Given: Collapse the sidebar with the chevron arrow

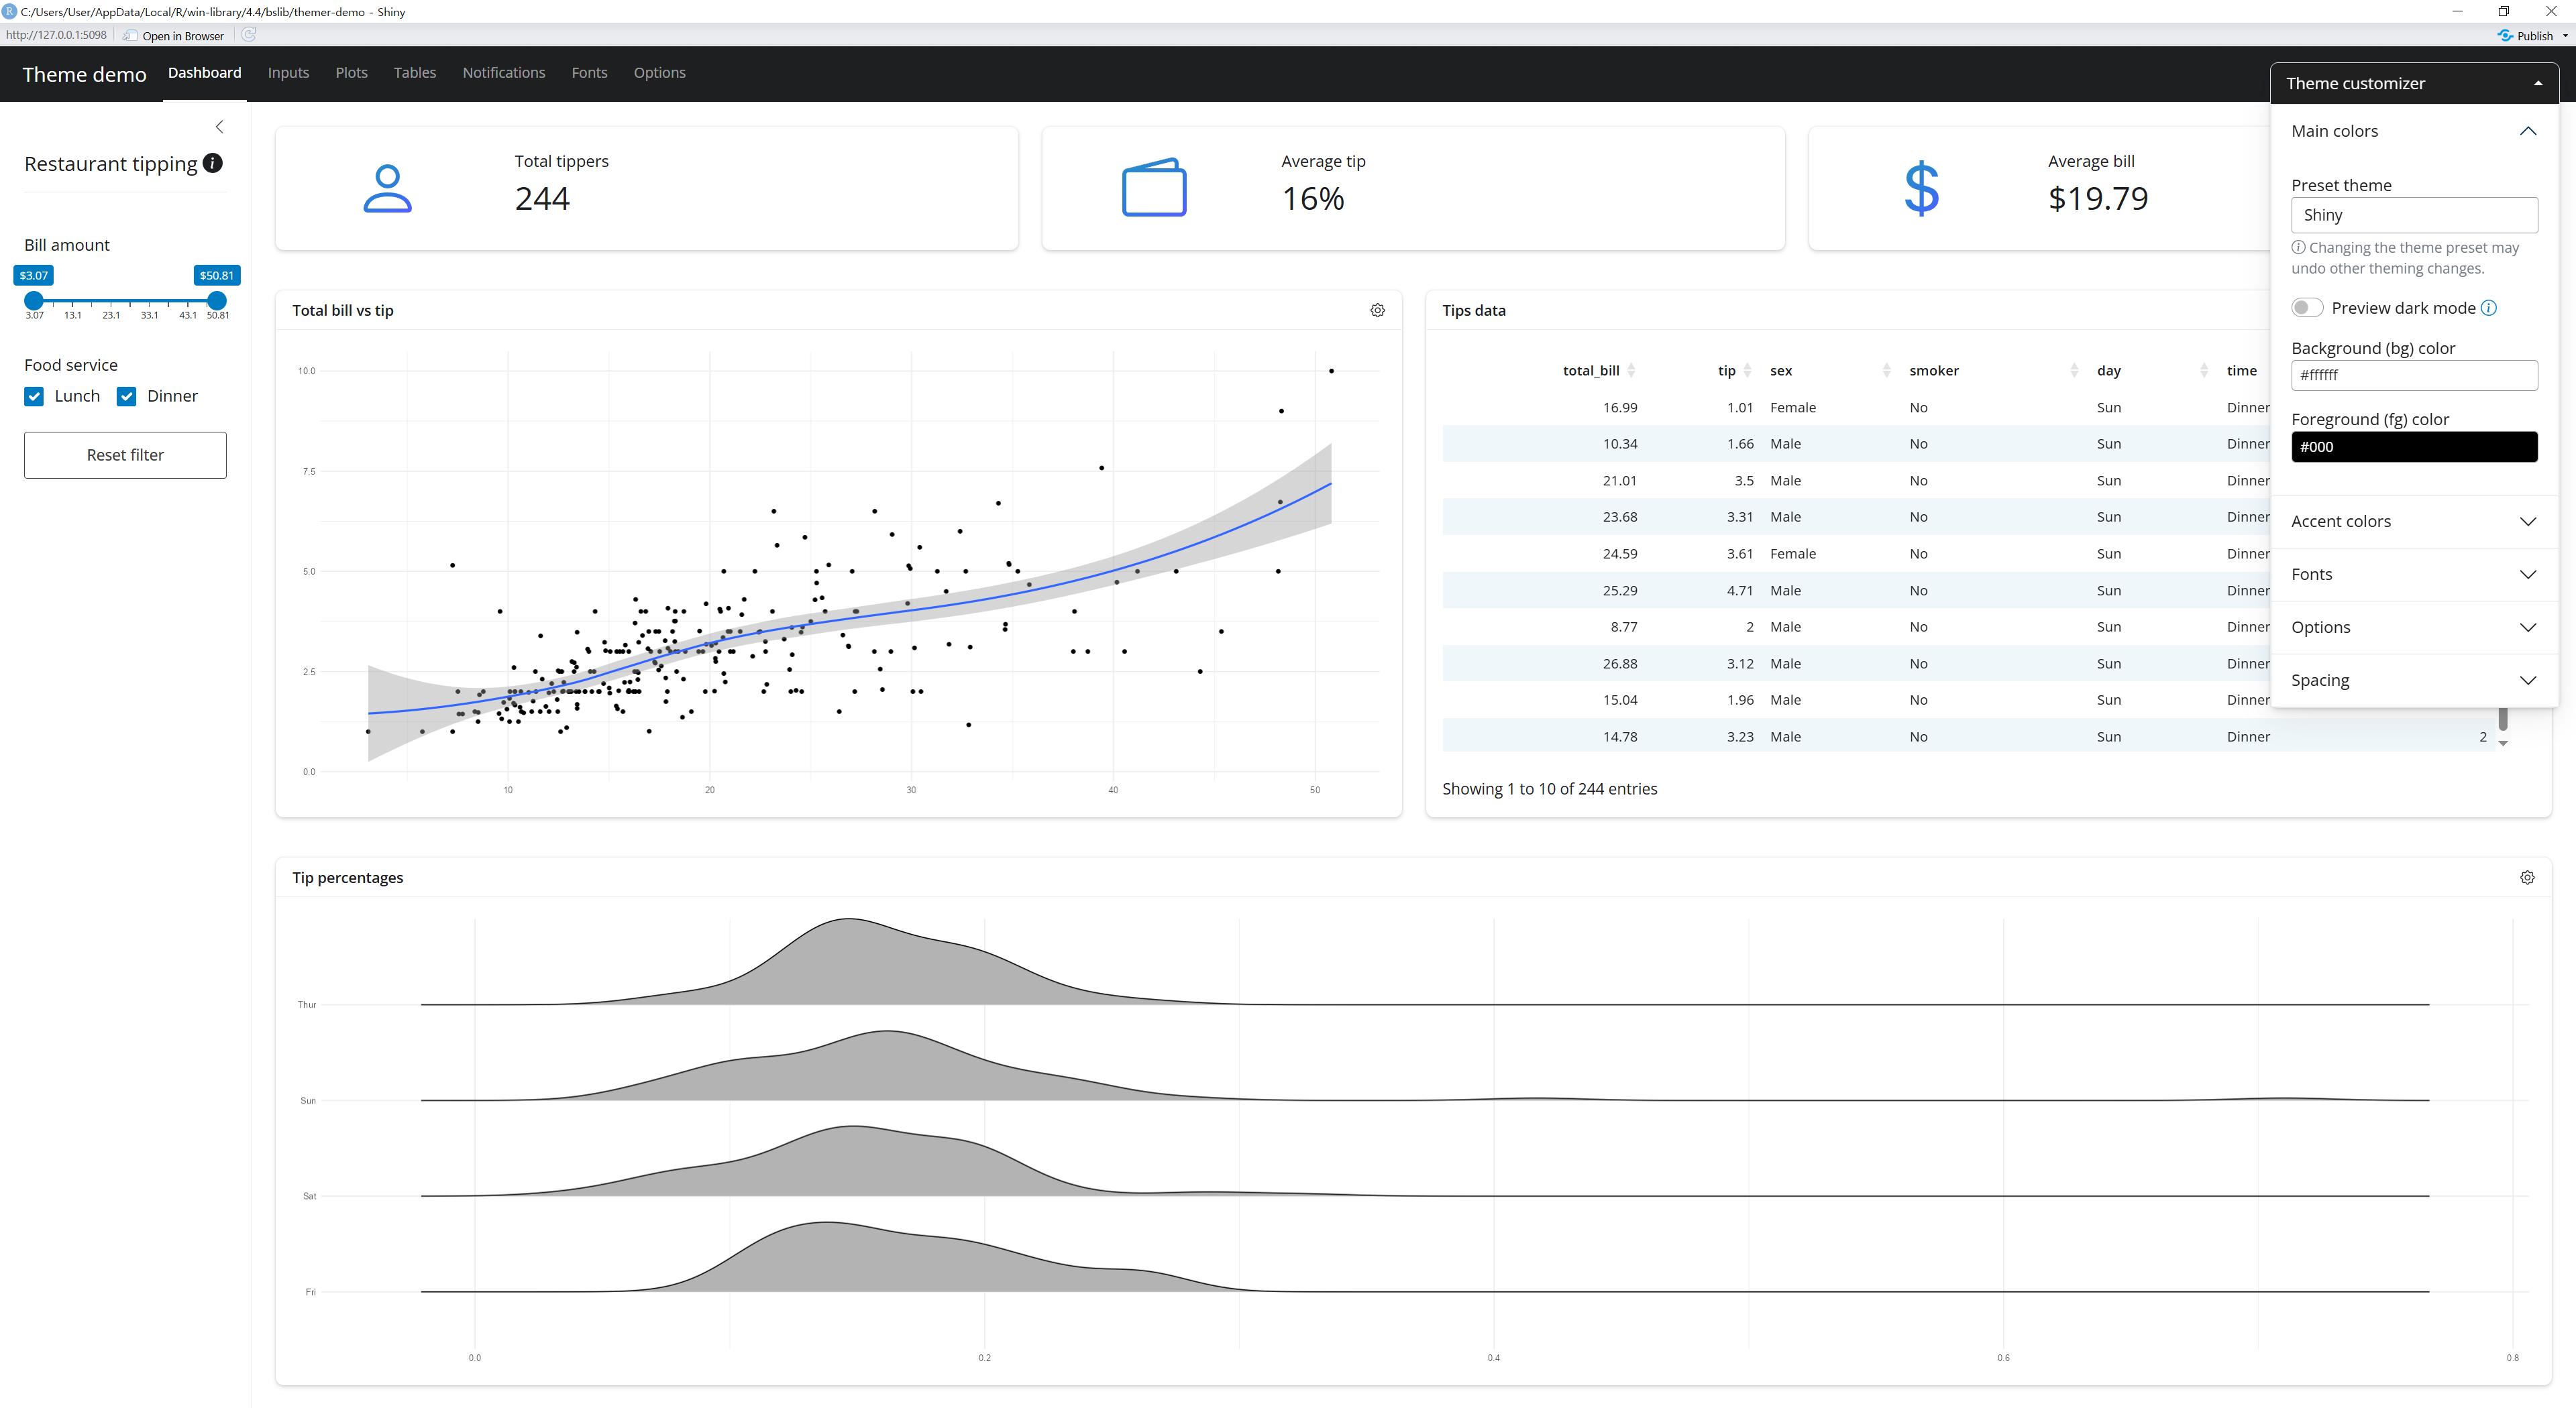Looking at the screenshot, I should [220, 127].
